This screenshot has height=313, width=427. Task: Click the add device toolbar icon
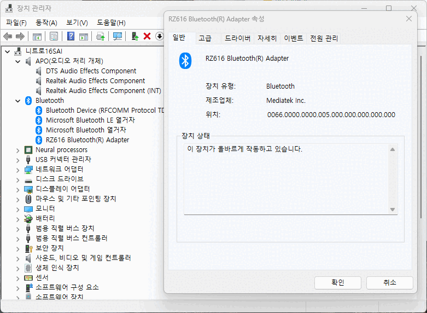(134, 36)
